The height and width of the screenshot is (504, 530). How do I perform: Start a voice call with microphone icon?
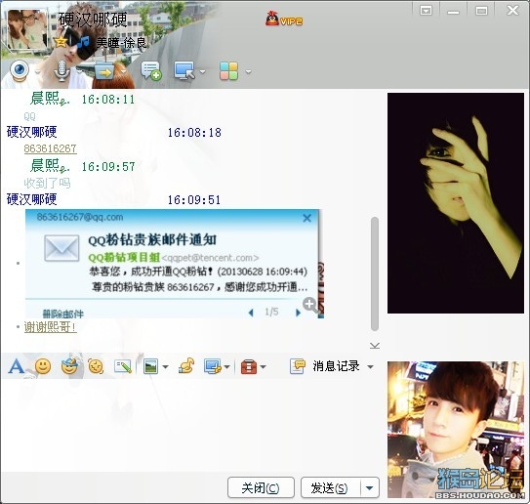61,70
